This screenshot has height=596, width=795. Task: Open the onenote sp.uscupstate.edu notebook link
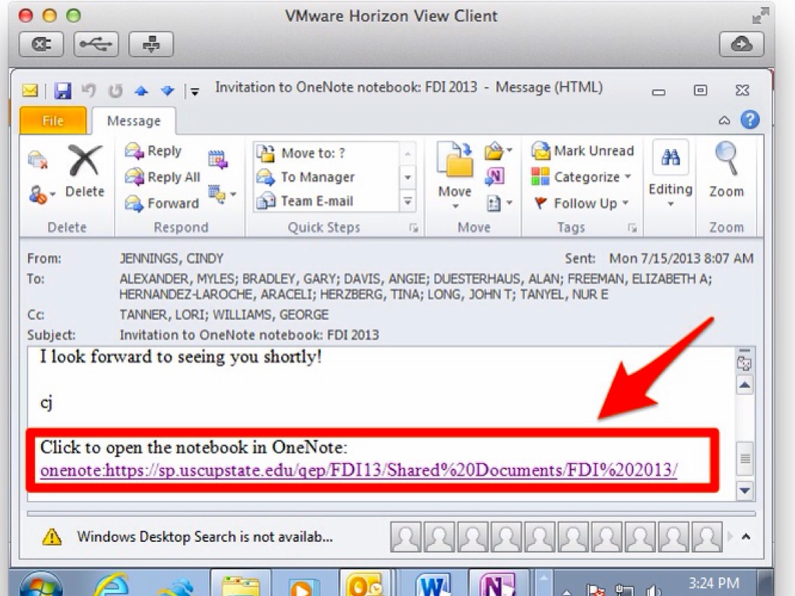pyautogui.click(x=359, y=470)
